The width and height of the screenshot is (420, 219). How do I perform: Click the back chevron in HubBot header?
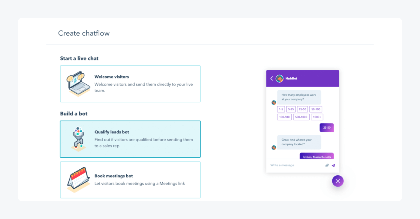click(272, 78)
